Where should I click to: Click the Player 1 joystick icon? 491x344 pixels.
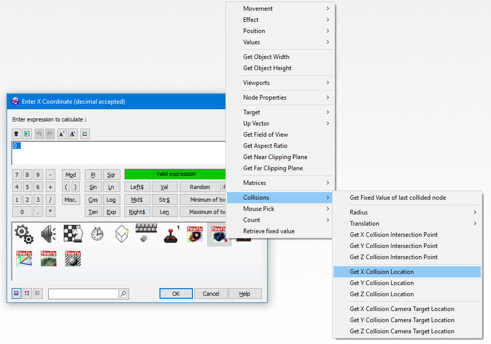(170, 235)
